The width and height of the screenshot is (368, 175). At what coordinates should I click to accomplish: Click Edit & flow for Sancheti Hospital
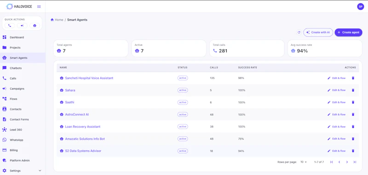336,78
